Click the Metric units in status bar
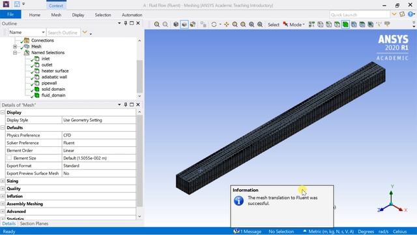The image size is (417, 235). (x=331, y=232)
